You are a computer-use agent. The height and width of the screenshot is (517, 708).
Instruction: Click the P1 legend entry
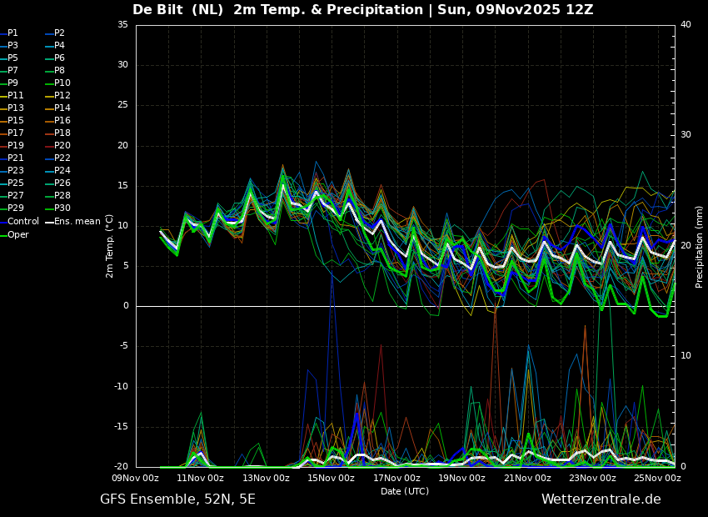click(x=9, y=33)
